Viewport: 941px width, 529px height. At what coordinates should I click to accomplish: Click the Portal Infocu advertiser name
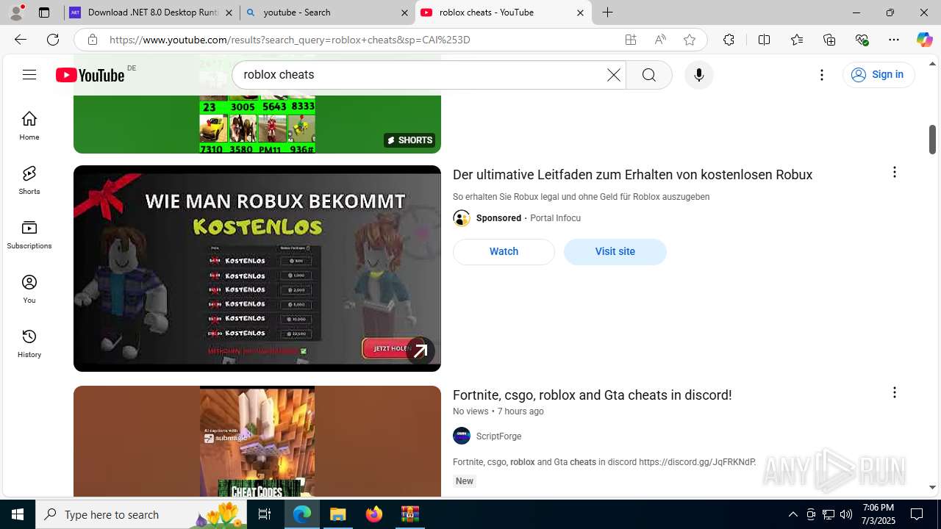[555, 218]
